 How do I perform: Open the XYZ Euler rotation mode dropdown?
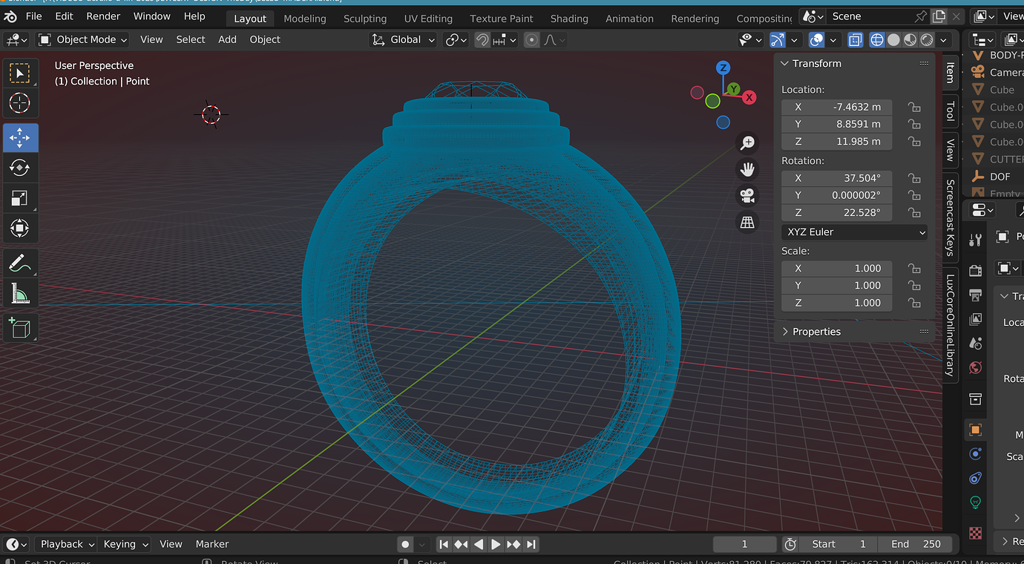(855, 232)
